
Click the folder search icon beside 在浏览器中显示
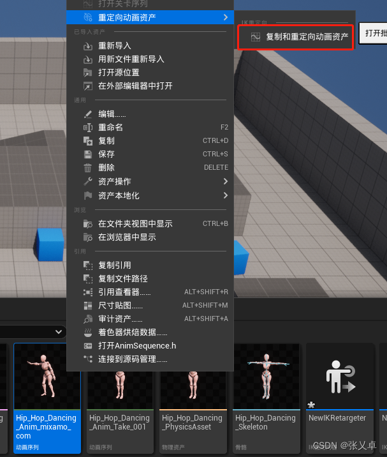point(88,237)
